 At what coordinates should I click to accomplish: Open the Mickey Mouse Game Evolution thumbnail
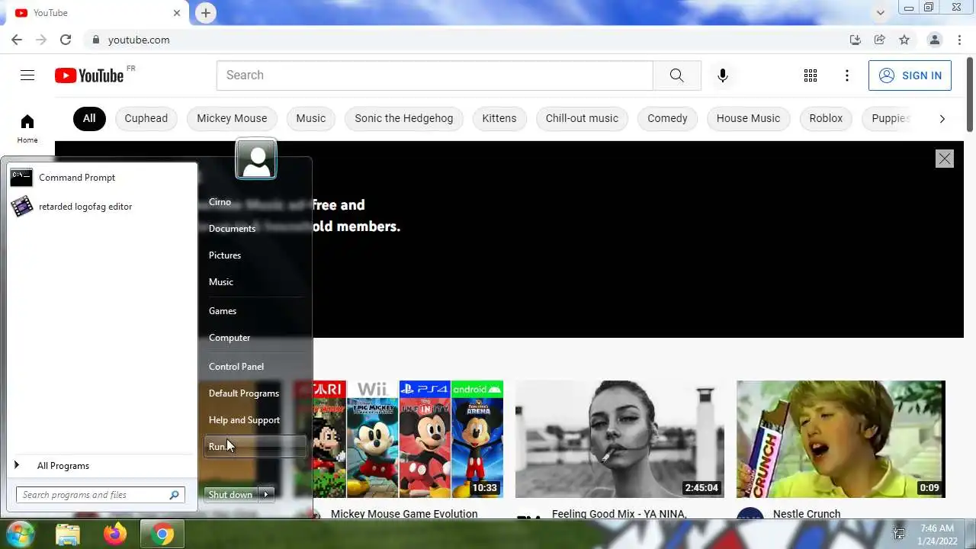[400, 439]
